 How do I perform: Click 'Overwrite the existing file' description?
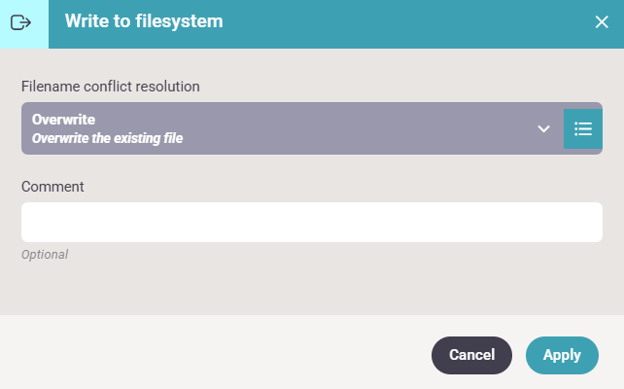pos(108,138)
